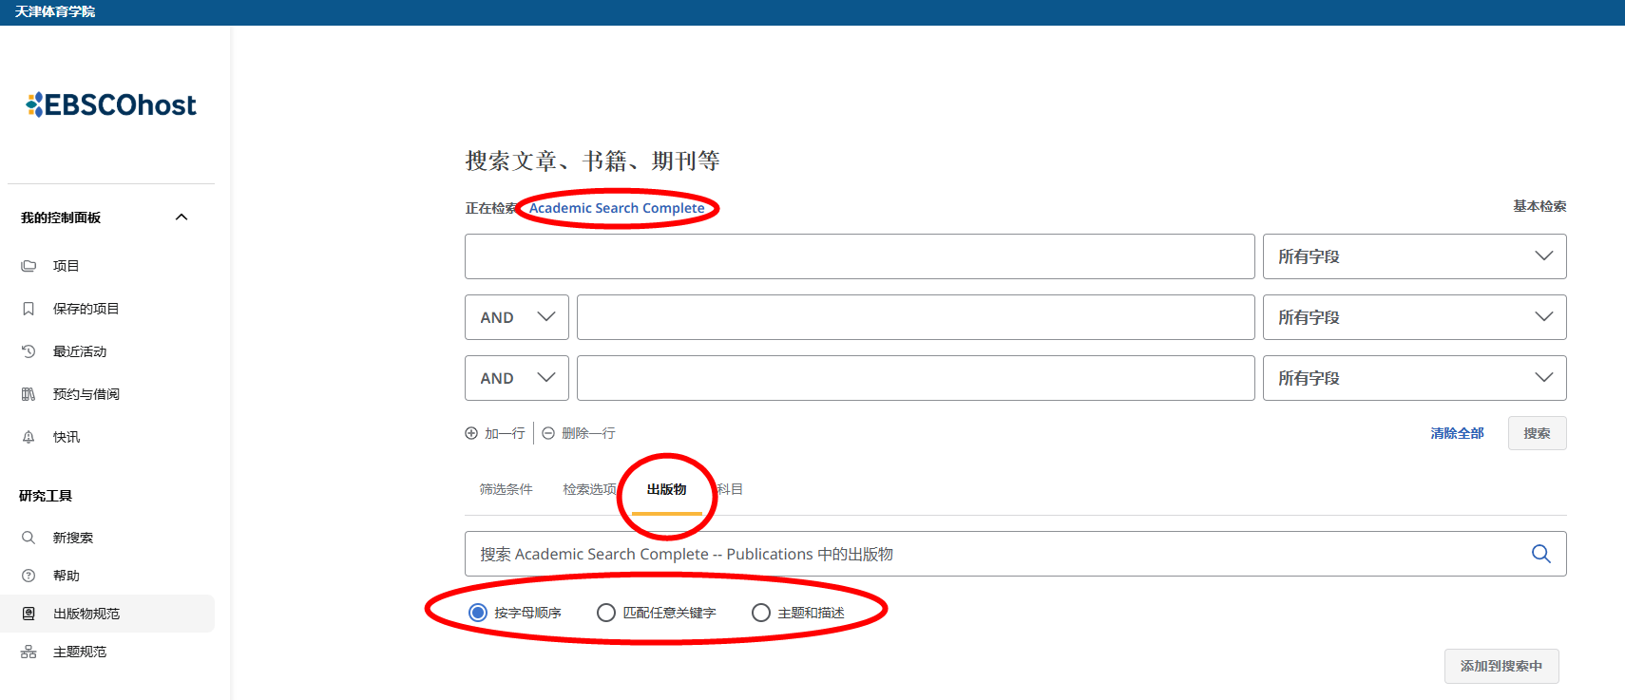Click the holds and checkouts books icon

coord(29,394)
